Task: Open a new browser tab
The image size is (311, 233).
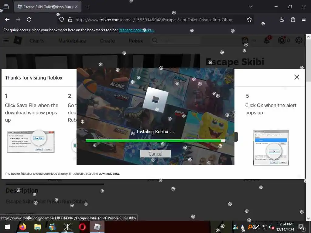Action: [x=88, y=7]
